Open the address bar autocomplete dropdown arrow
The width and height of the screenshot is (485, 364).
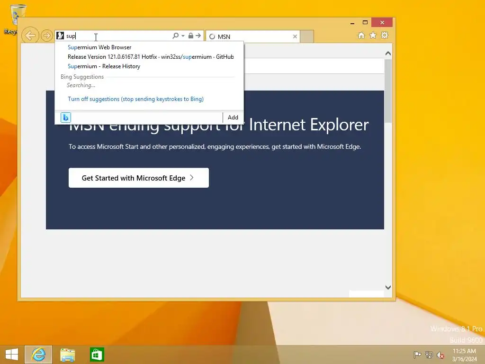(x=183, y=36)
